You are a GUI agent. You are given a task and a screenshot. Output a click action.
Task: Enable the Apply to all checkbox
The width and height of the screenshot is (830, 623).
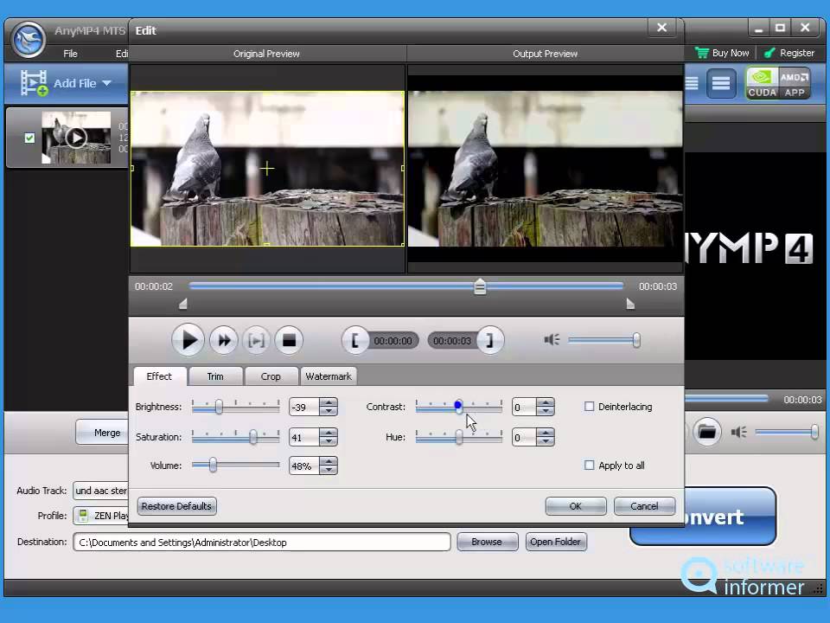589,466
